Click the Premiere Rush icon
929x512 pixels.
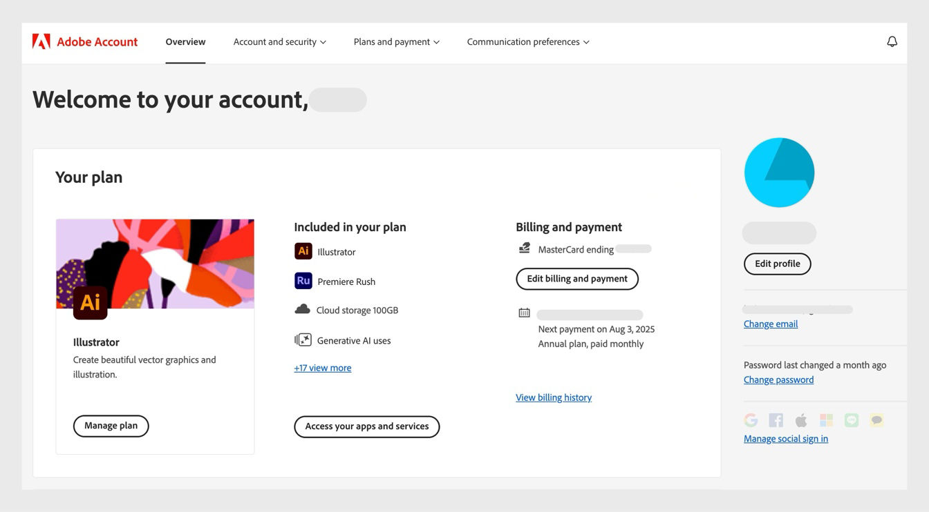click(x=303, y=281)
